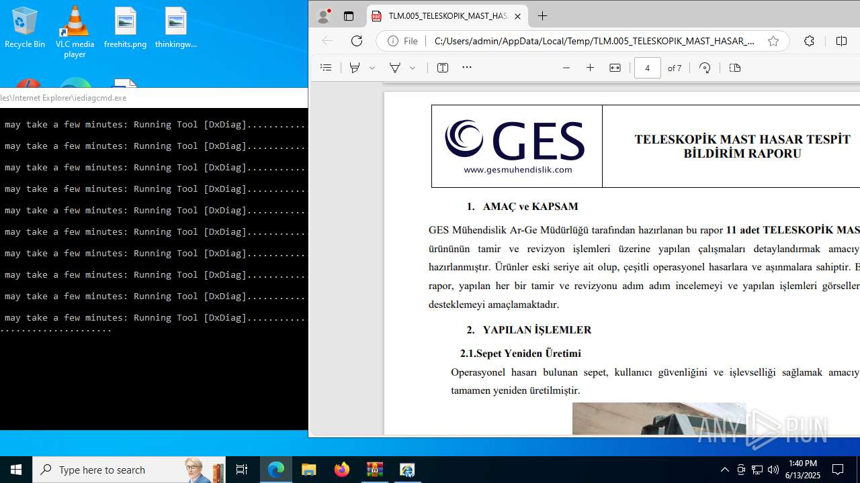Screen dimensions: 860x483
Task: Select VLC media player desktop shortcut
Action: [75, 32]
